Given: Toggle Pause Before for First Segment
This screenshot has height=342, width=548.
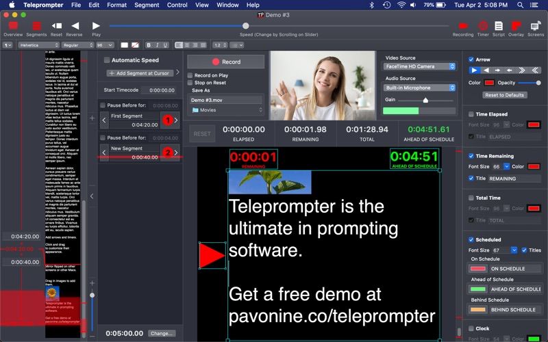Looking at the screenshot, I should coord(103,105).
